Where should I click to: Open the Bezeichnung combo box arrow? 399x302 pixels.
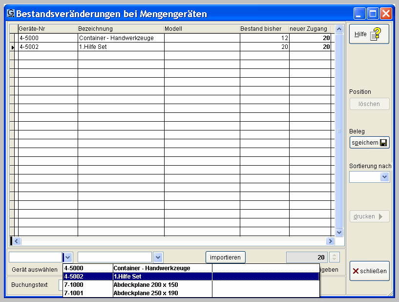pos(158,257)
